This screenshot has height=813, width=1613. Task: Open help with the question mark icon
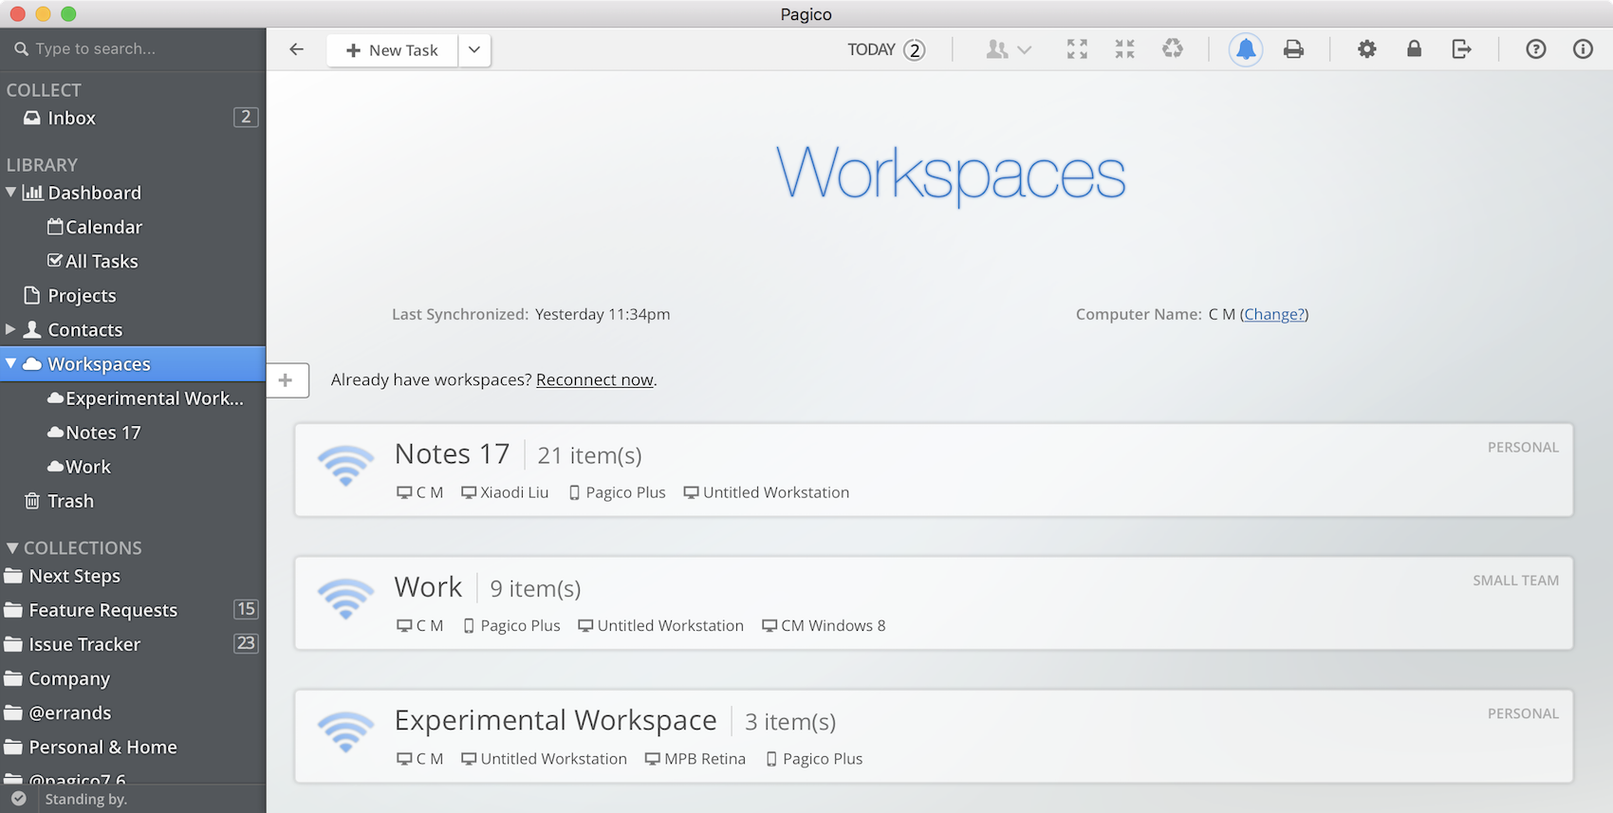(1535, 49)
